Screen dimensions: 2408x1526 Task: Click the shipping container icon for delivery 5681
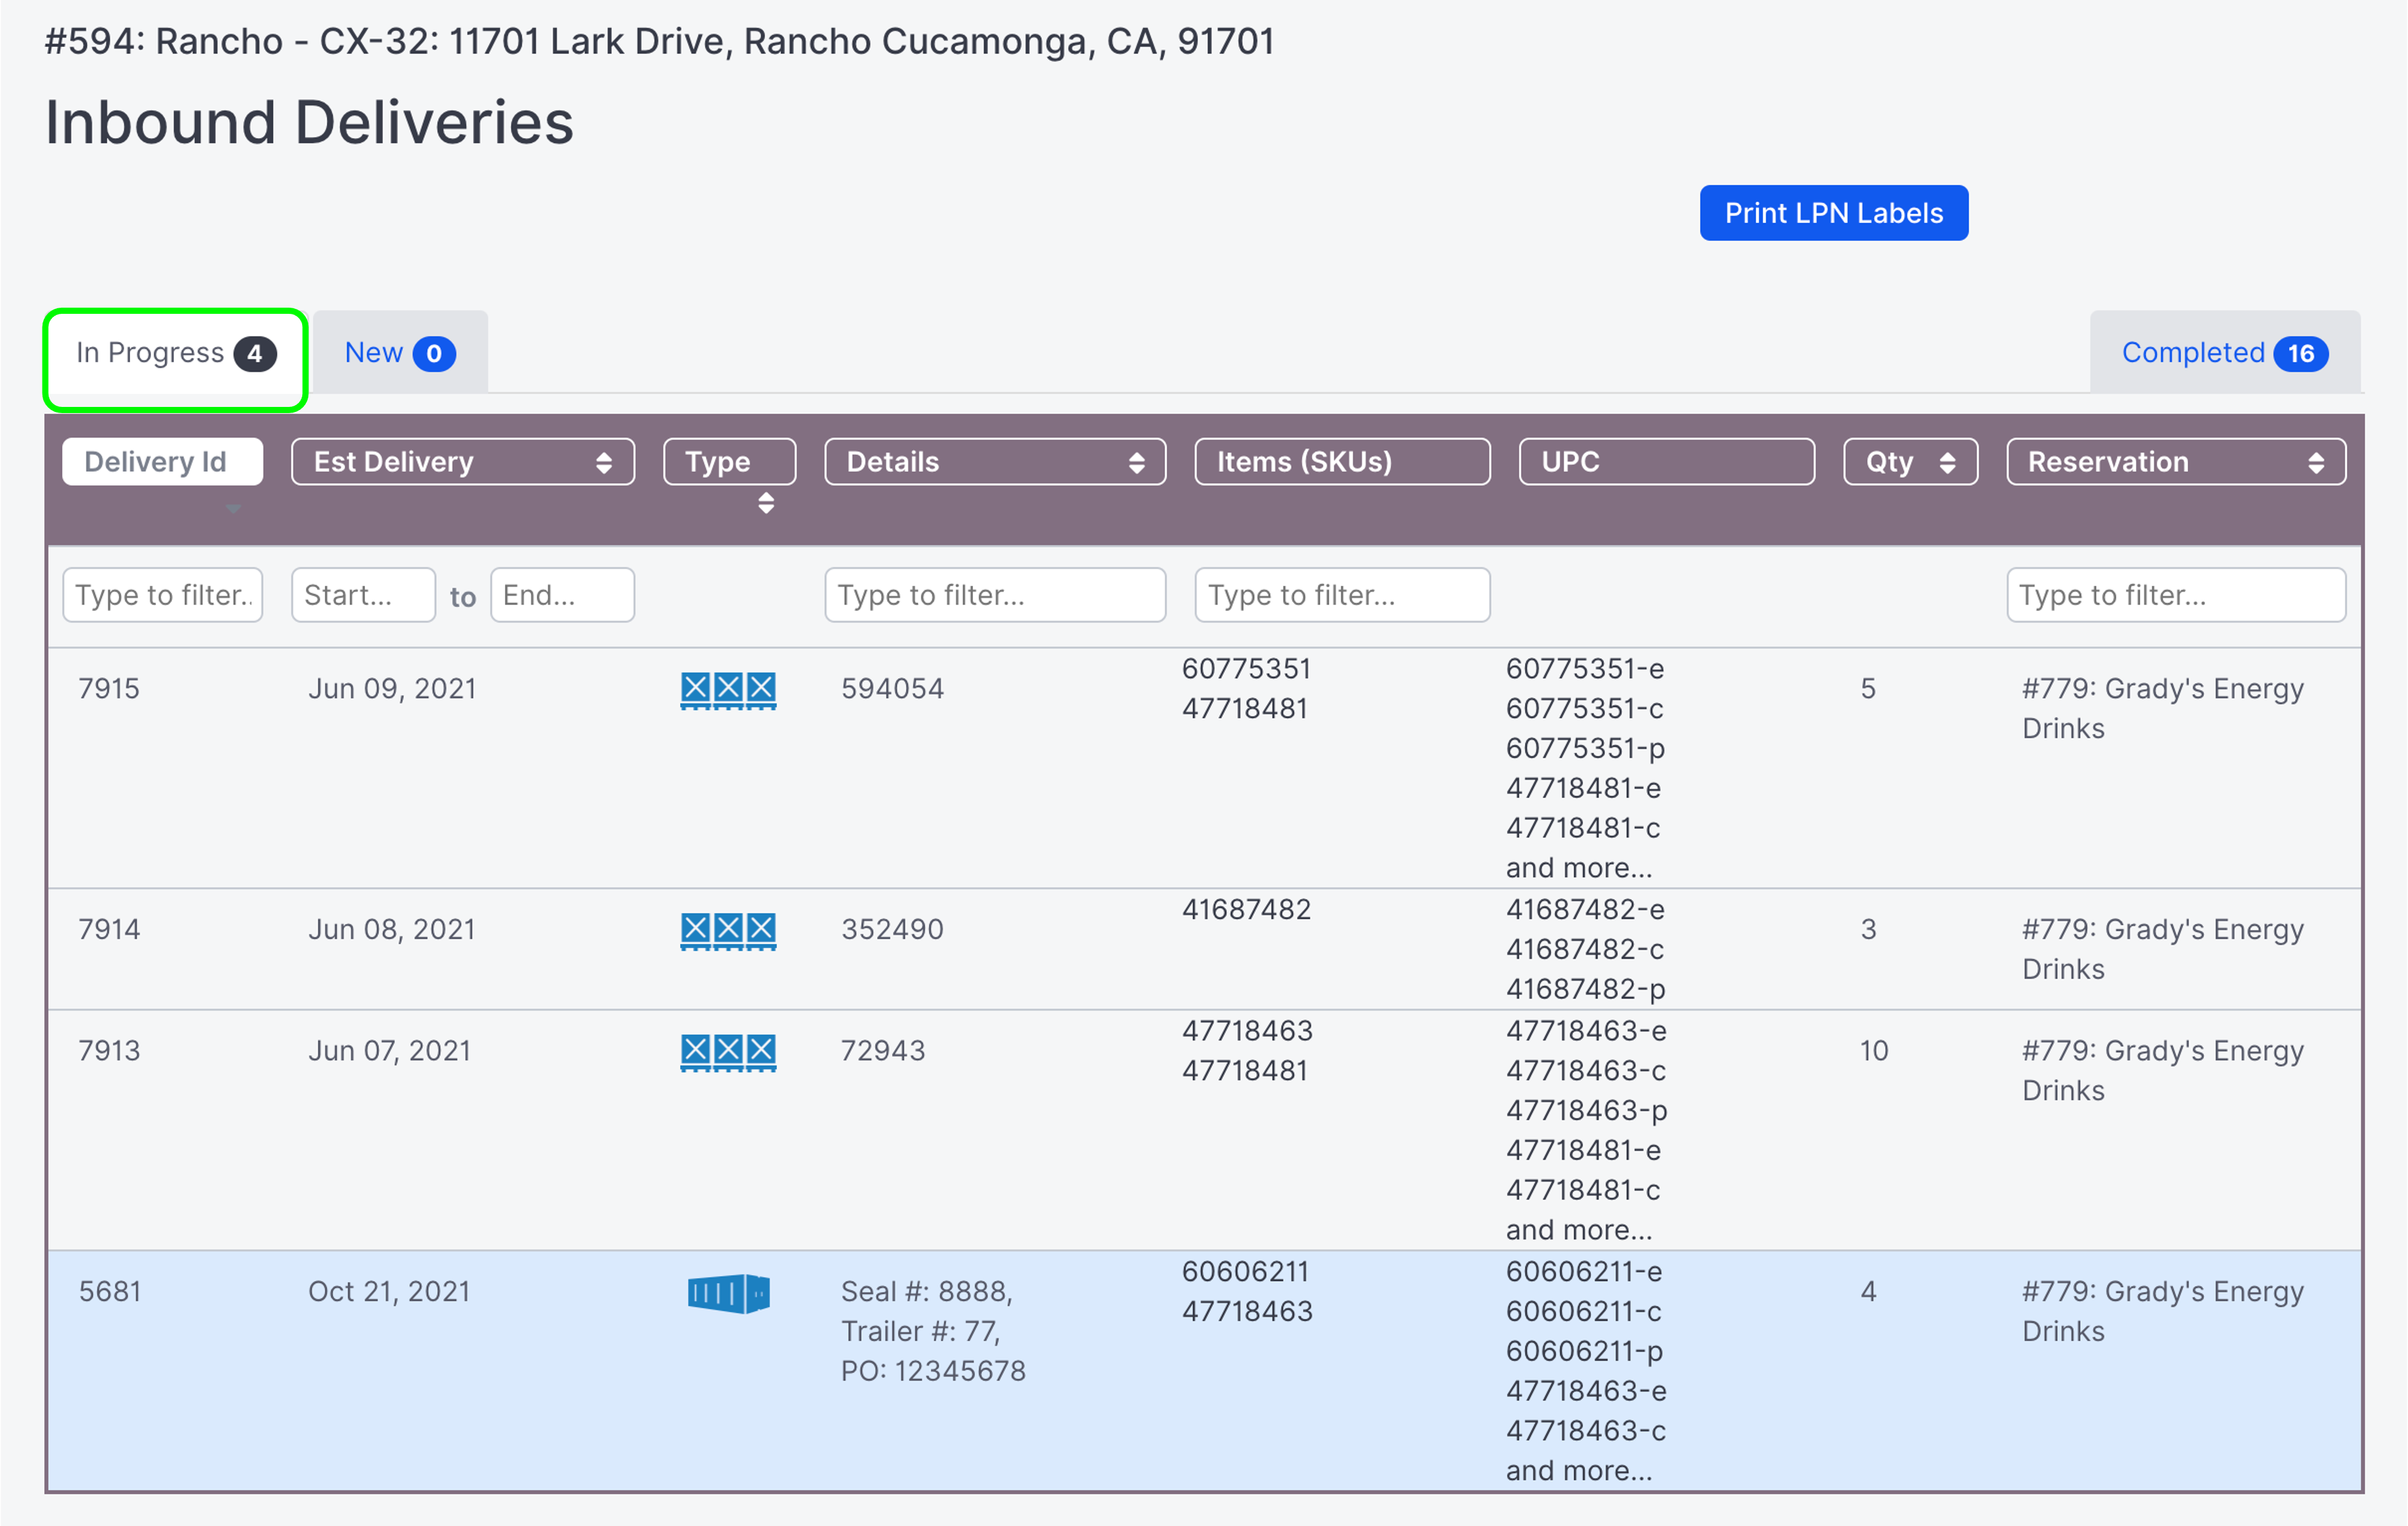point(728,1292)
